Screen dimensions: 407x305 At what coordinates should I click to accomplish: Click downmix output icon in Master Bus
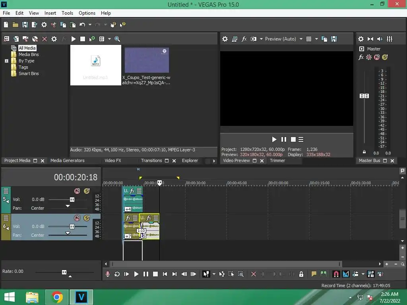click(370, 39)
